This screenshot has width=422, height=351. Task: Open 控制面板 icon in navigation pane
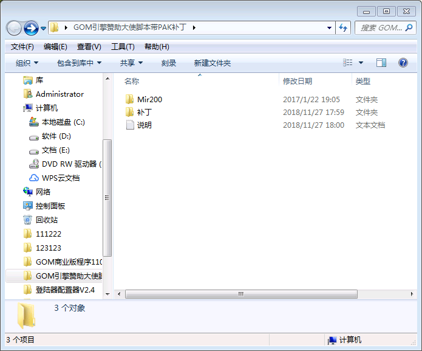pos(28,206)
